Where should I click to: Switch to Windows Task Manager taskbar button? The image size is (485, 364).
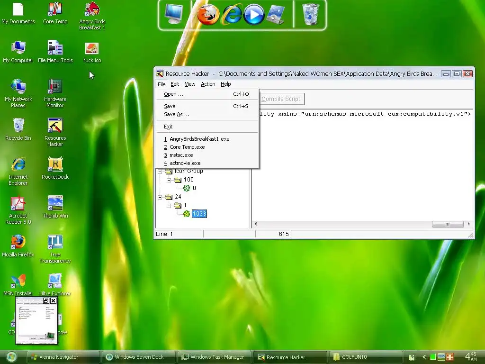[x=215, y=357]
